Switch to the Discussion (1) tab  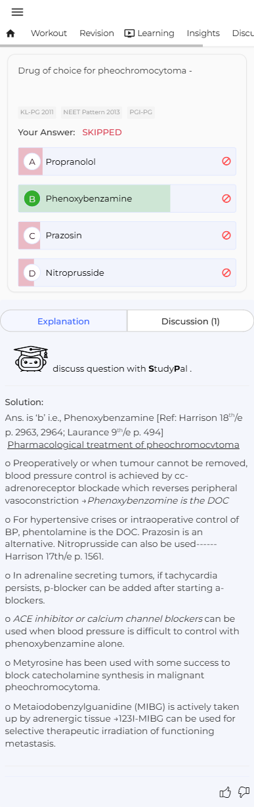point(190,321)
